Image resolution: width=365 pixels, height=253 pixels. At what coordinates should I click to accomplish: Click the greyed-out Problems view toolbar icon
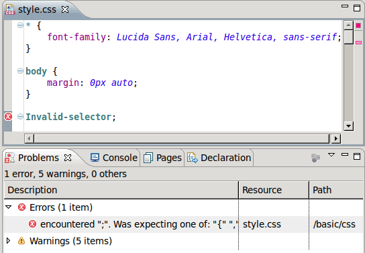315,158
